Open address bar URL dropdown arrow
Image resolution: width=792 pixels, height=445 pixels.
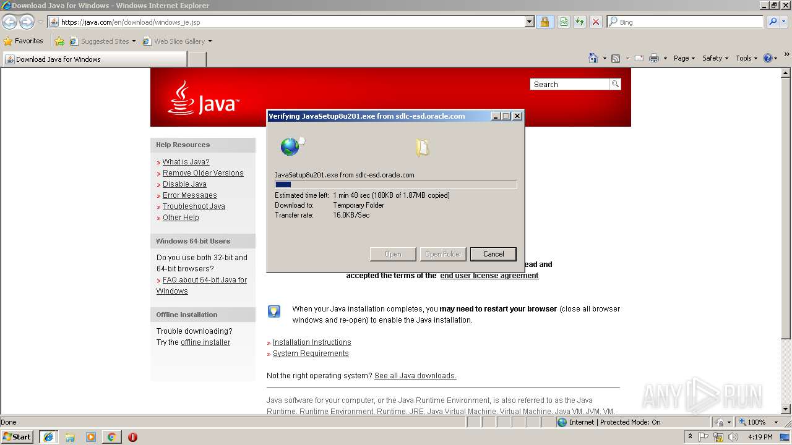529,22
